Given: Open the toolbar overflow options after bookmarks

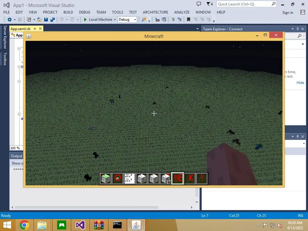Looking at the screenshot, I should tap(214, 20).
